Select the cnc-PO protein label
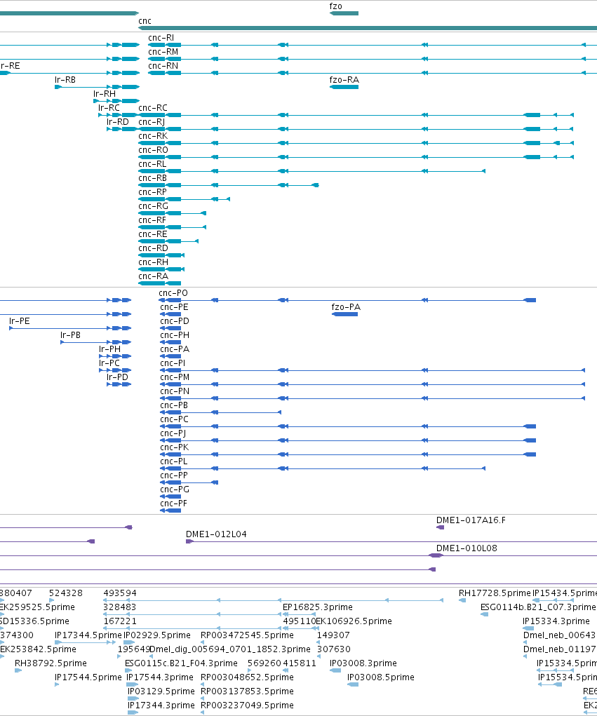This screenshot has width=597, height=716. [173, 293]
